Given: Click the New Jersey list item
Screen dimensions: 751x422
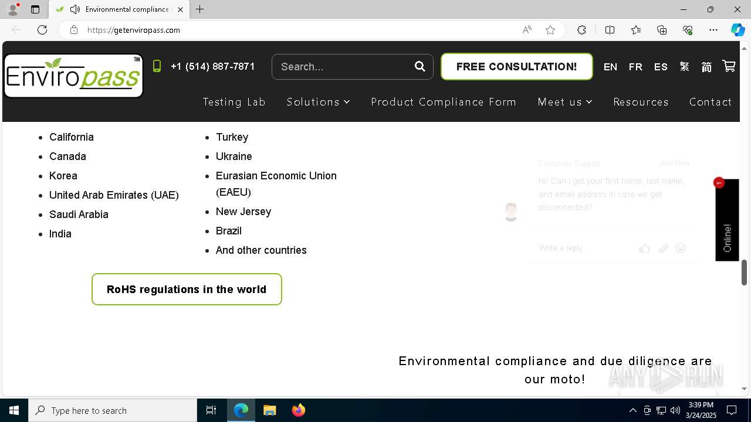Looking at the screenshot, I should point(243,211).
